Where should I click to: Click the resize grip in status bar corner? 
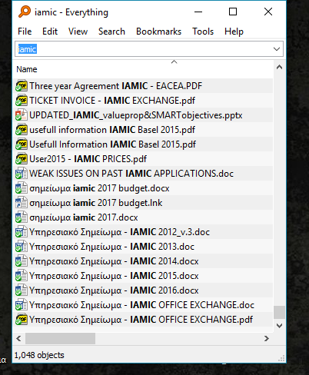[281, 358]
